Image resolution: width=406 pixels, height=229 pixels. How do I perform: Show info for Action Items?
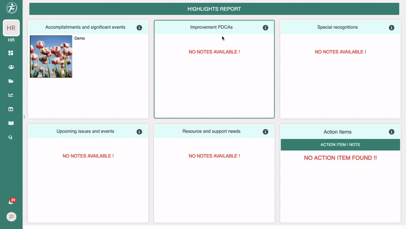(x=391, y=132)
